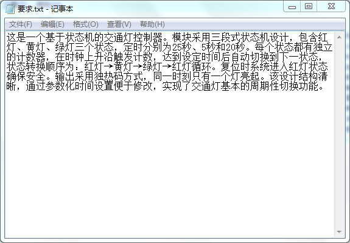The image size is (350, 243).
Task: Open the 查看(V) menu
Action: pyautogui.click(x=119, y=24)
